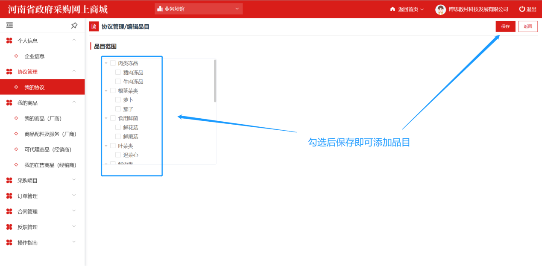Collapse 我的商品 menu with its chevron
542x266 pixels.
click(74, 102)
